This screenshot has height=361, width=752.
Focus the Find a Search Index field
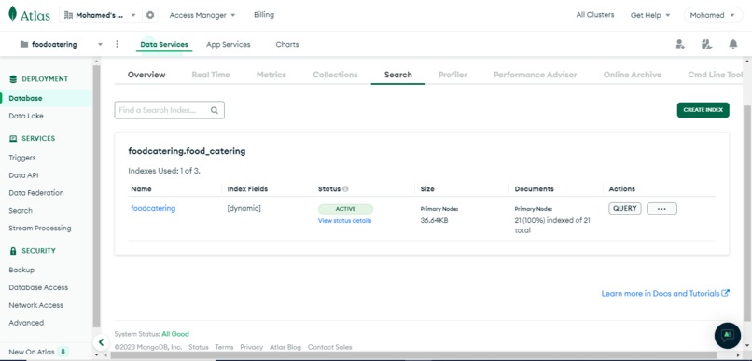169,110
